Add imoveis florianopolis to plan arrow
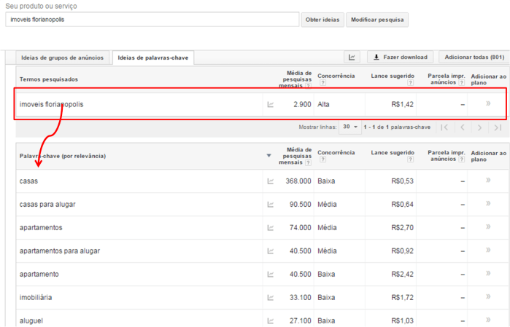Screen dimensions: 510x327 (488, 104)
